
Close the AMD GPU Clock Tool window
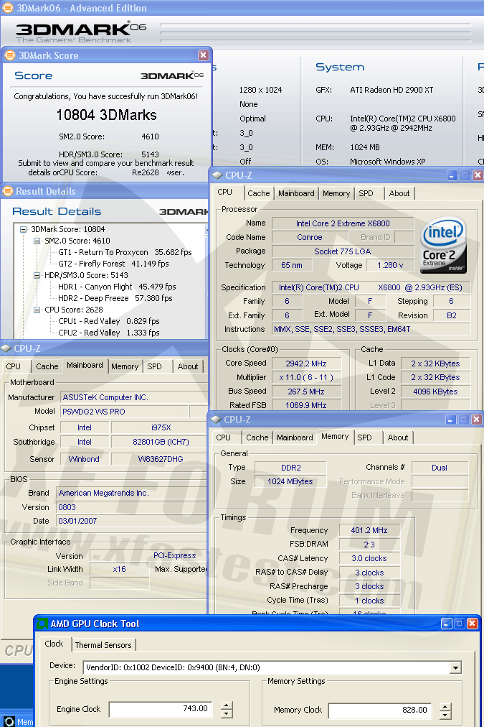[472, 624]
